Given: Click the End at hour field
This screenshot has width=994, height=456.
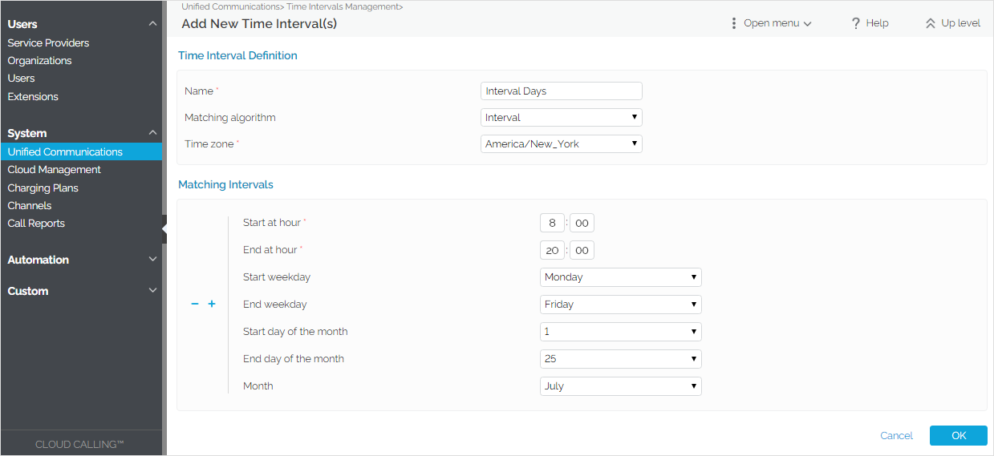Looking at the screenshot, I should click(552, 251).
